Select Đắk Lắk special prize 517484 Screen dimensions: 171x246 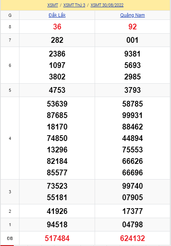click(57, 238)
